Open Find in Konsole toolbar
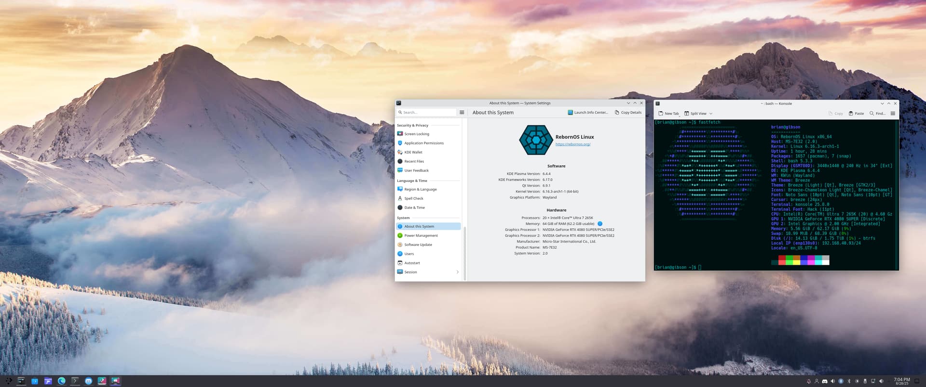 877,114
